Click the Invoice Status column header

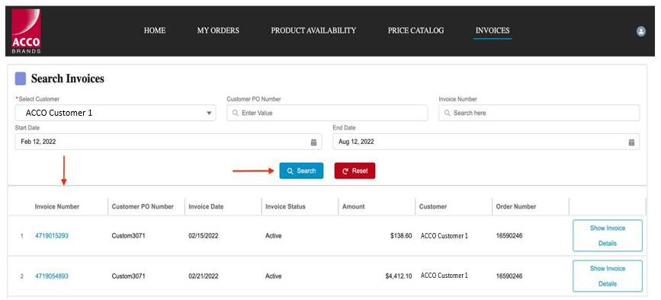click(x=285, y=206)
